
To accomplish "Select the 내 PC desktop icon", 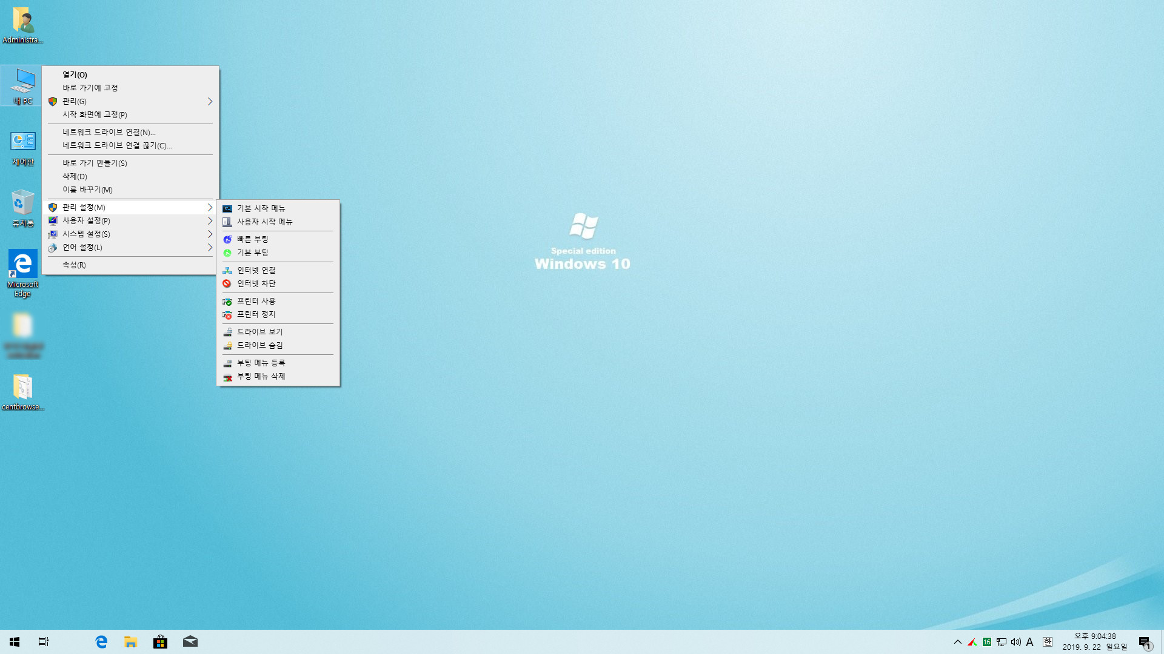I will tap(22, 86).
